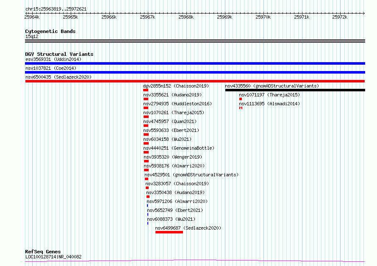Open nsv3283057 (Chaisson2019) variant
The height and width of the screenshot is (266, 377).
(x=177, y=184)
